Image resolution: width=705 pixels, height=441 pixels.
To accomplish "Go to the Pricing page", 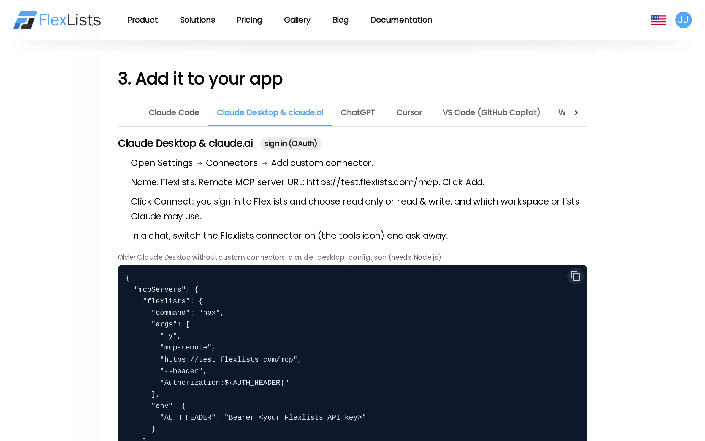I will 250,20.
